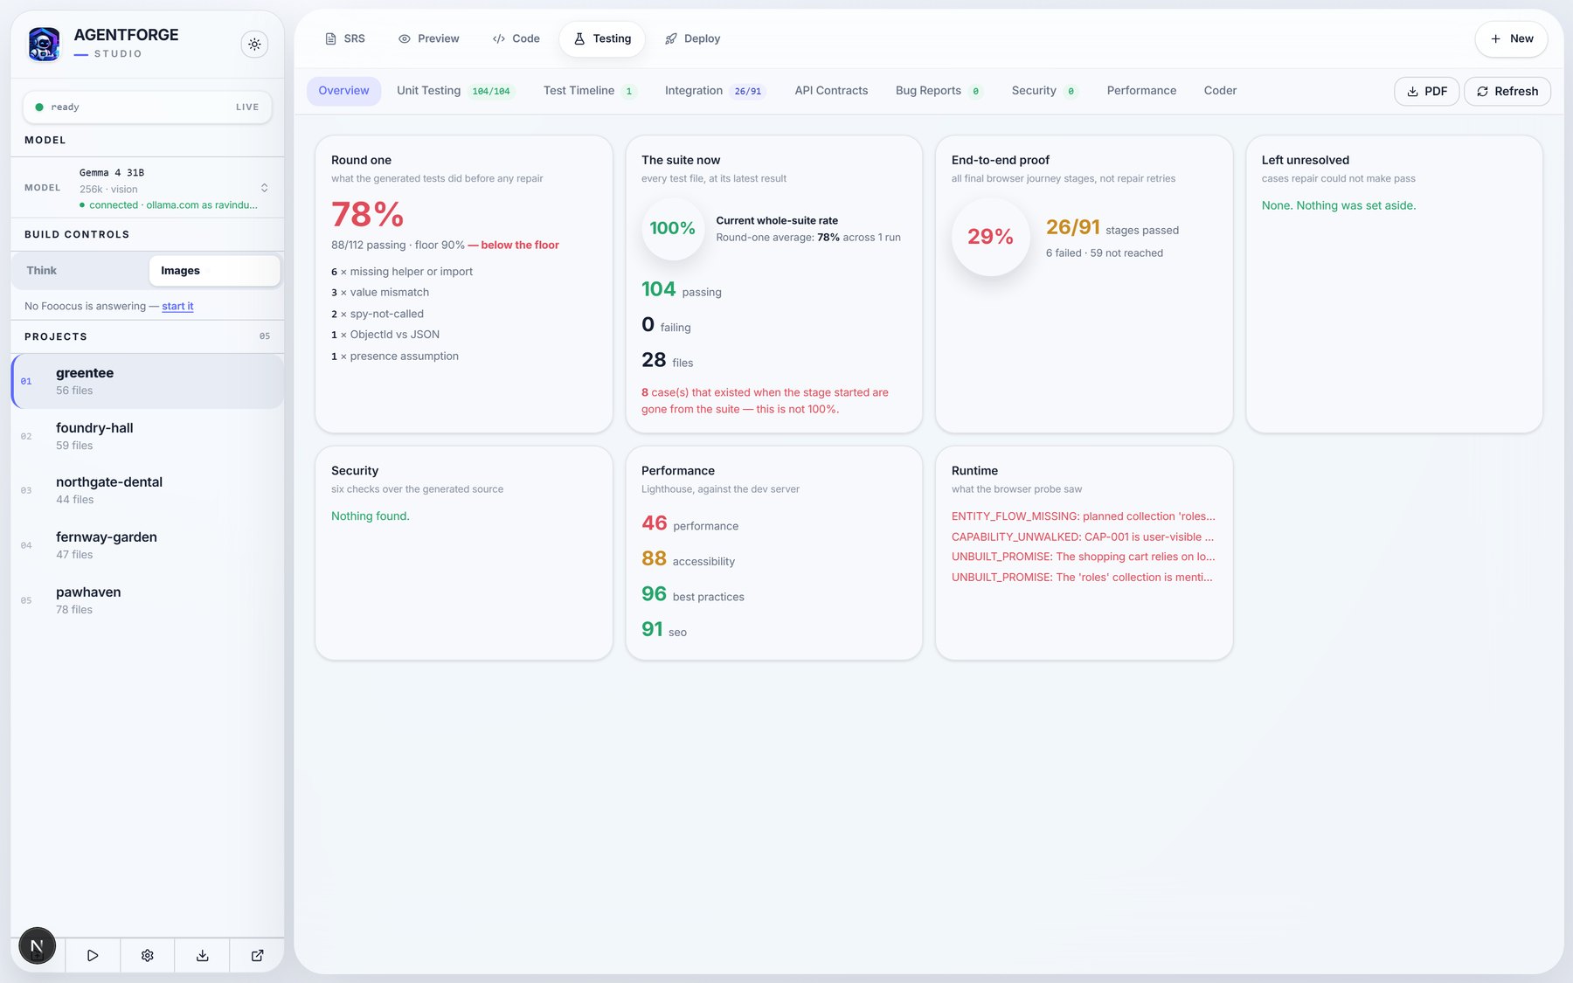This screenshot has width=1573, height=983.
Task: Switch to the Code tab
Action: click(x=516, y=38)
